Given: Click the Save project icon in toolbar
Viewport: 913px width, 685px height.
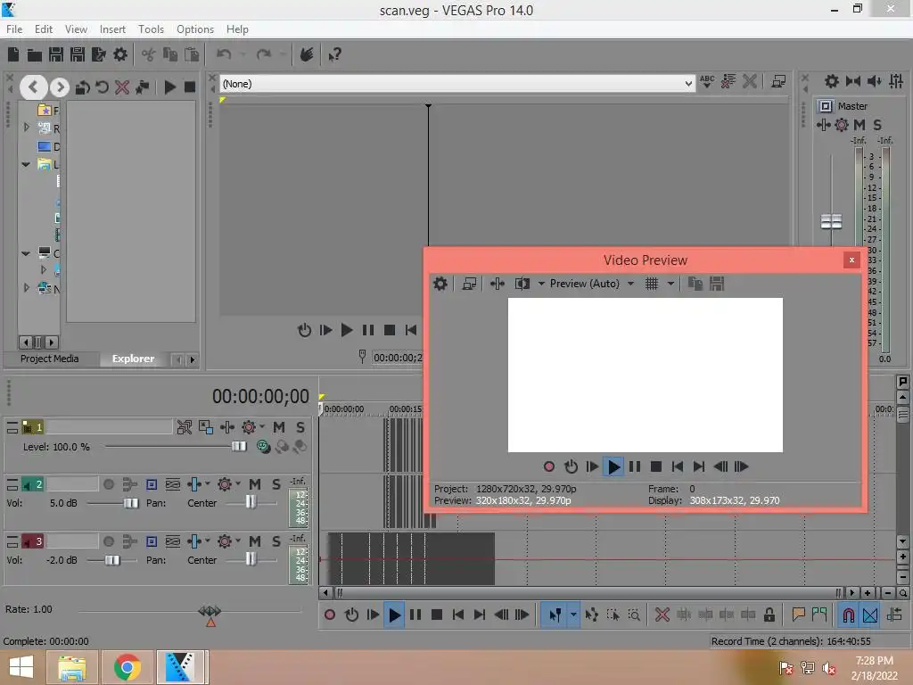Looking at the screenshot, I should pyautogui.click(x=56, y=54).
